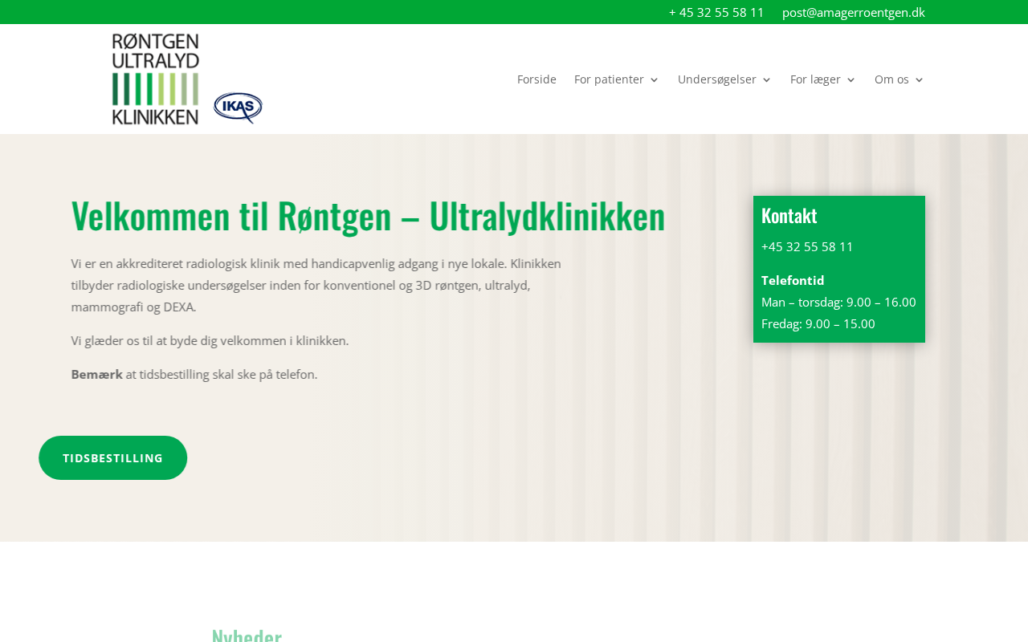Select the Om os menu item
Screen dimensions: 1028x642
pyautogui.click(x=891, y=79)
